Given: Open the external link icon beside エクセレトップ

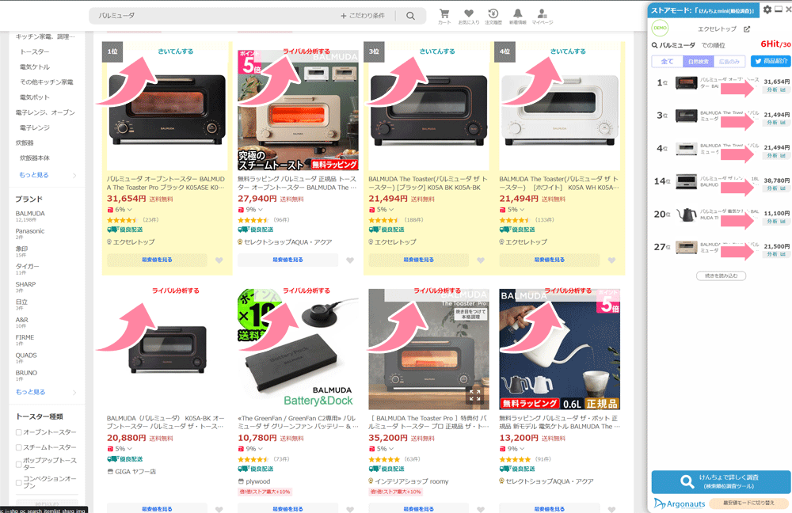Looking at the screenshot, I should coord(747,29).
